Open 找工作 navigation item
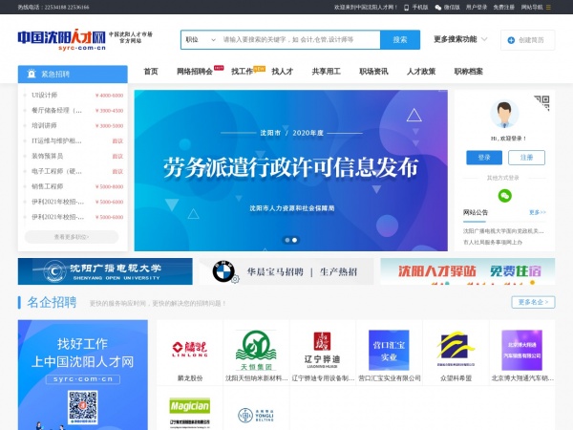Viewport: 573px width, 430px height. tap(242, 72)
